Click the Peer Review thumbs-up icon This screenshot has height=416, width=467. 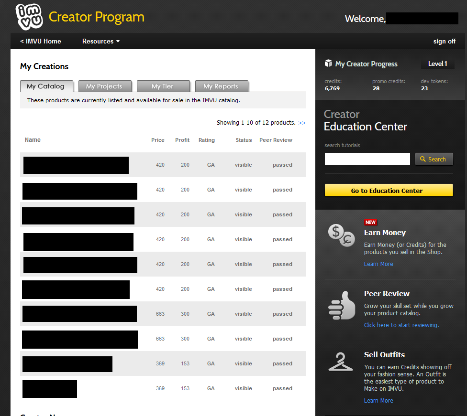342,305
